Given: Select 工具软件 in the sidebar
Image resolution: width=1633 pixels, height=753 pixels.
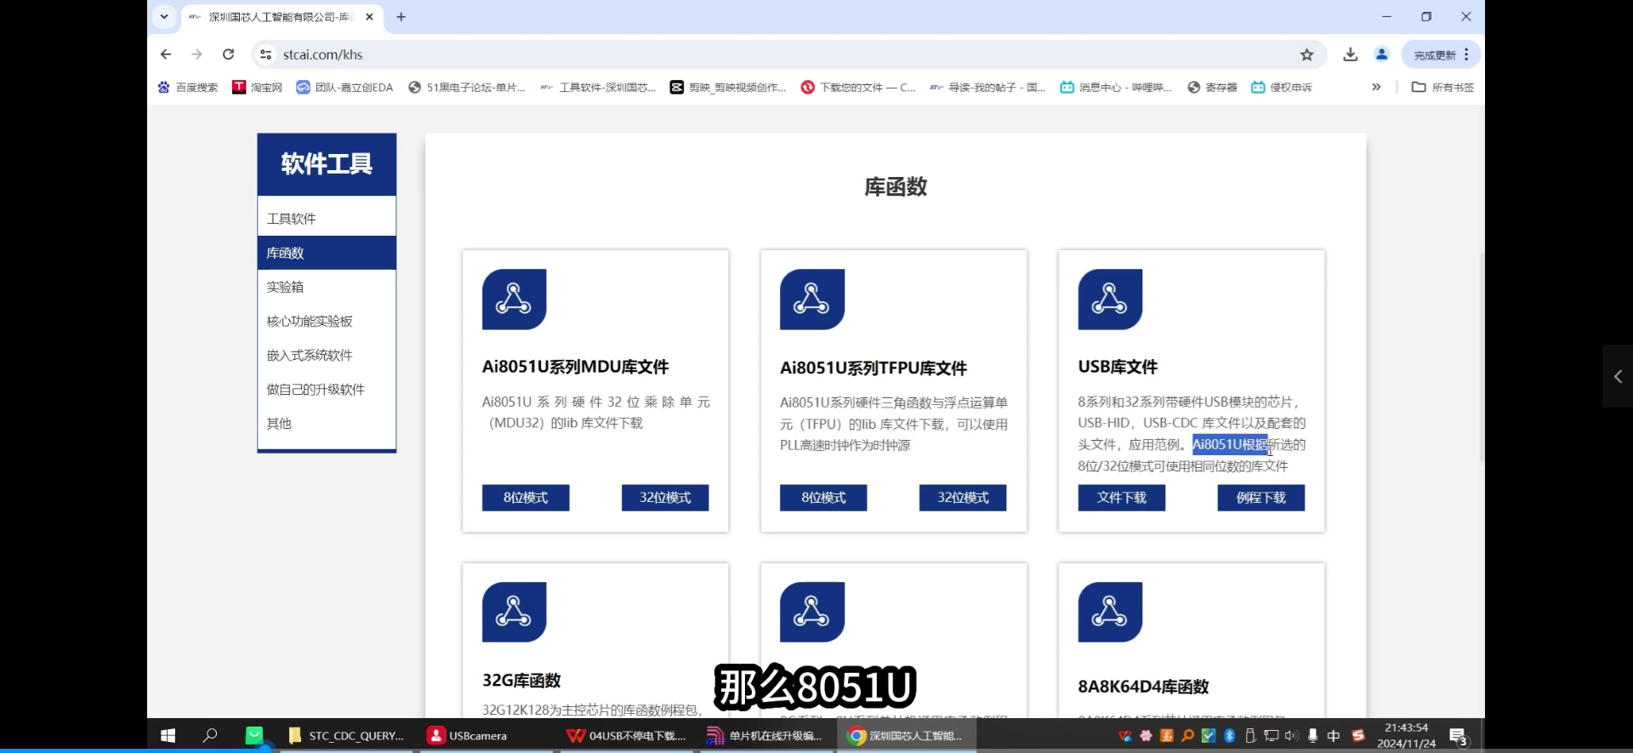Looking at the screenshot, I should pos(327,219).
